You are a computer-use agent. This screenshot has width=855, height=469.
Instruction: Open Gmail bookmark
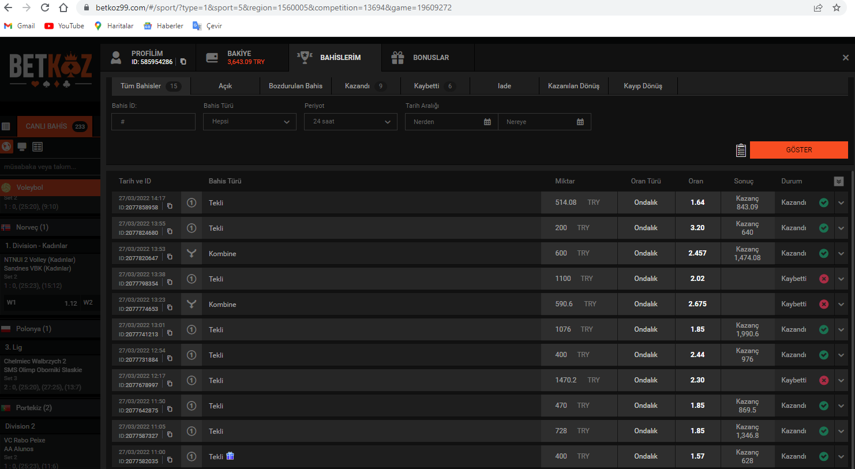point(20,26)
